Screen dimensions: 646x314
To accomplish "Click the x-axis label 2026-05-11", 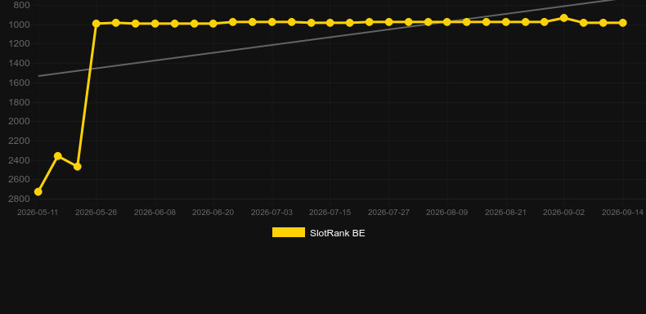I will 38,213.
